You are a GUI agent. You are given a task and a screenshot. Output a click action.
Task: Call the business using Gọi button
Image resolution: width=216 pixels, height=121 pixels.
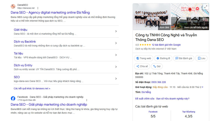[x=157, y=66]
